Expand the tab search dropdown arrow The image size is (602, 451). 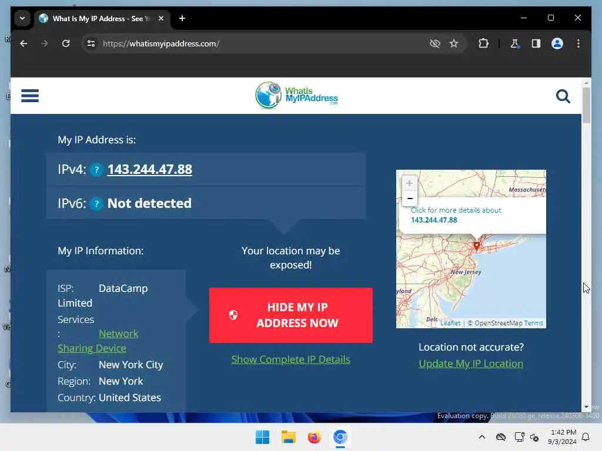tap(22, 18)
